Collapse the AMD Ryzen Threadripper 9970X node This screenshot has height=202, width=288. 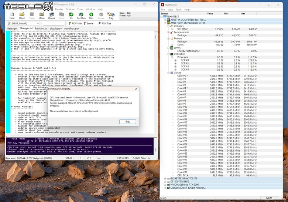pyautogui.click(x=165, y=23)
